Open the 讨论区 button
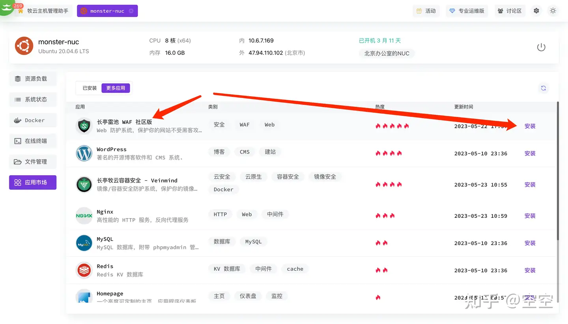 [510, 11]
